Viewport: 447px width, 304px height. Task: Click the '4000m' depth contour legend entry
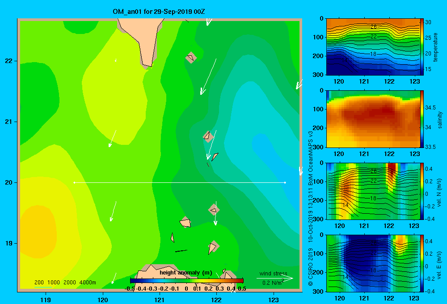88,283
